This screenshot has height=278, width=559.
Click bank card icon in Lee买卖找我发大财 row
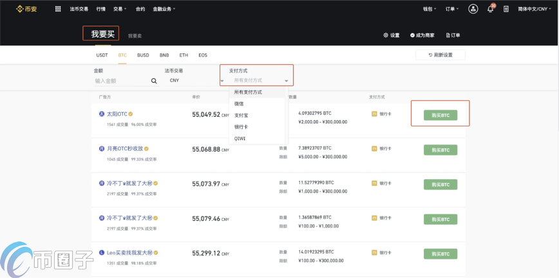(x=374, y=253)
